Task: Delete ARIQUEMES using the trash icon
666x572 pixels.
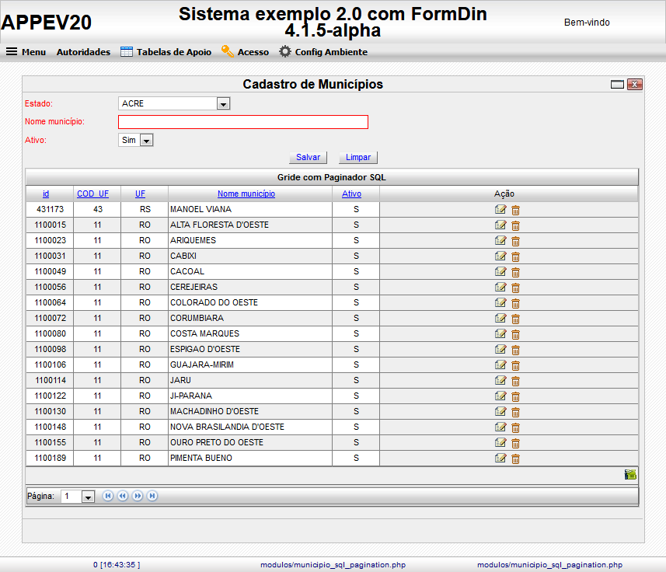Action: [x=515, y=240]
